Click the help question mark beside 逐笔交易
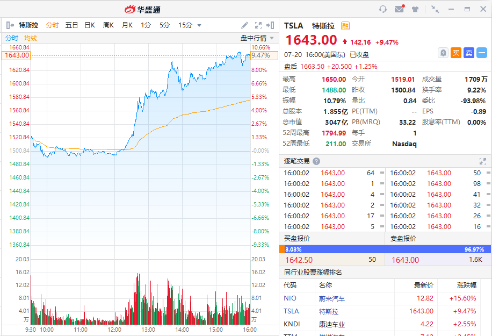This screenshot has width=492, height=336. (x=316, y=161)
